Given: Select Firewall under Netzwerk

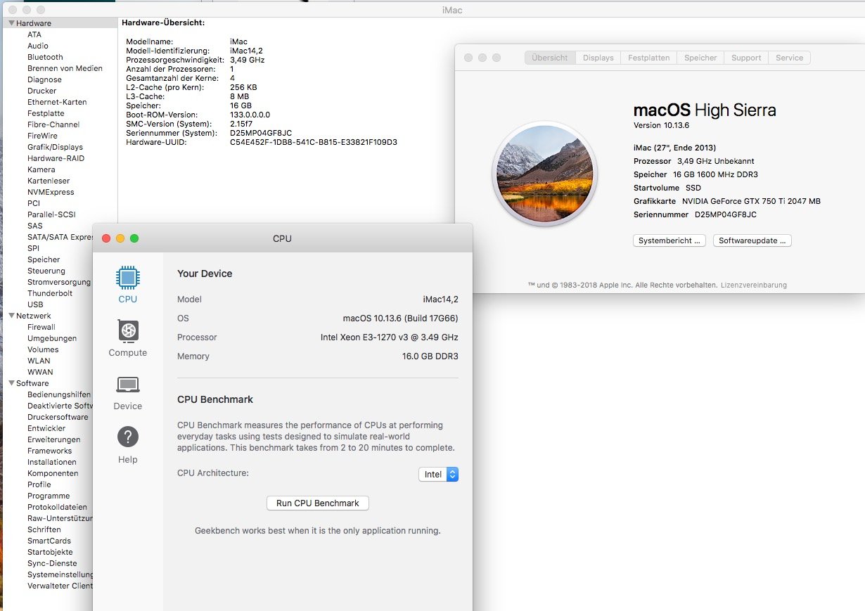Looking at the screenshot, I should point(41,327).
